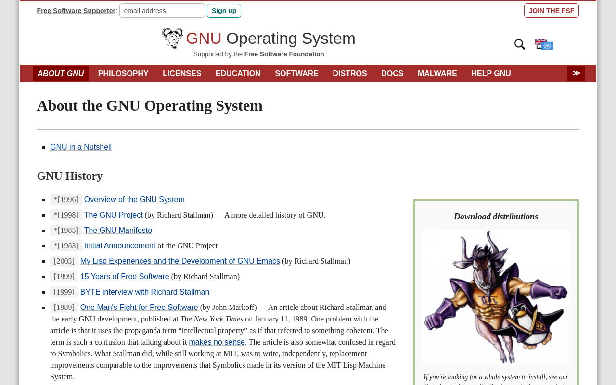Image resolution: width=616 pixels, height=385 pixels.
Task: Select the LICENSES menu item
Action: (182, 74)
